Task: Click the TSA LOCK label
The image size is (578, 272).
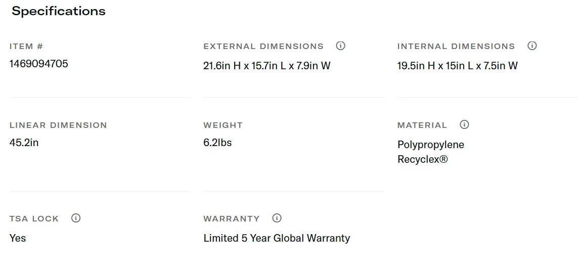Action: (34, 219)
